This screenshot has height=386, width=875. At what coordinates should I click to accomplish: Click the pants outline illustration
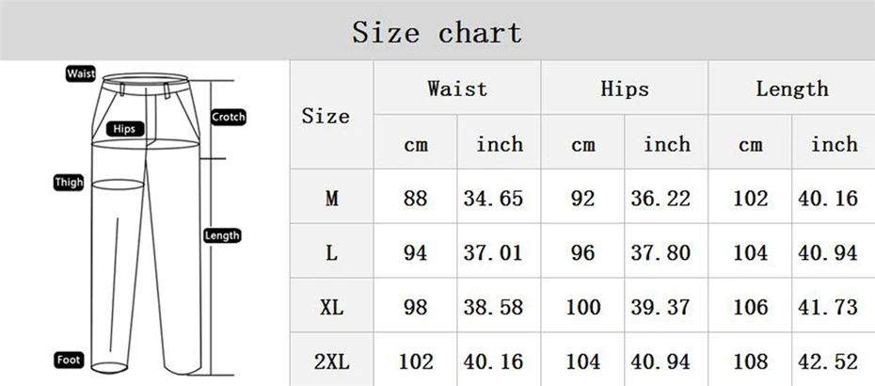point(146,223)
